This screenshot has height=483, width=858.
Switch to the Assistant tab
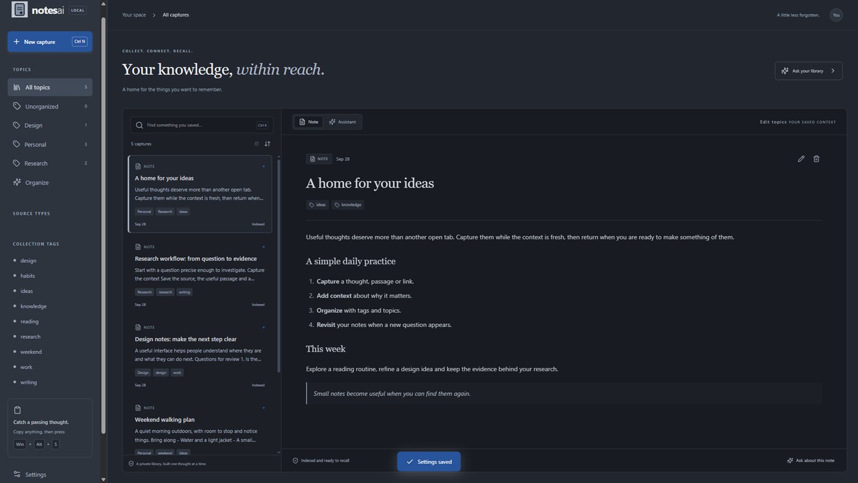(x=343, y=122)
